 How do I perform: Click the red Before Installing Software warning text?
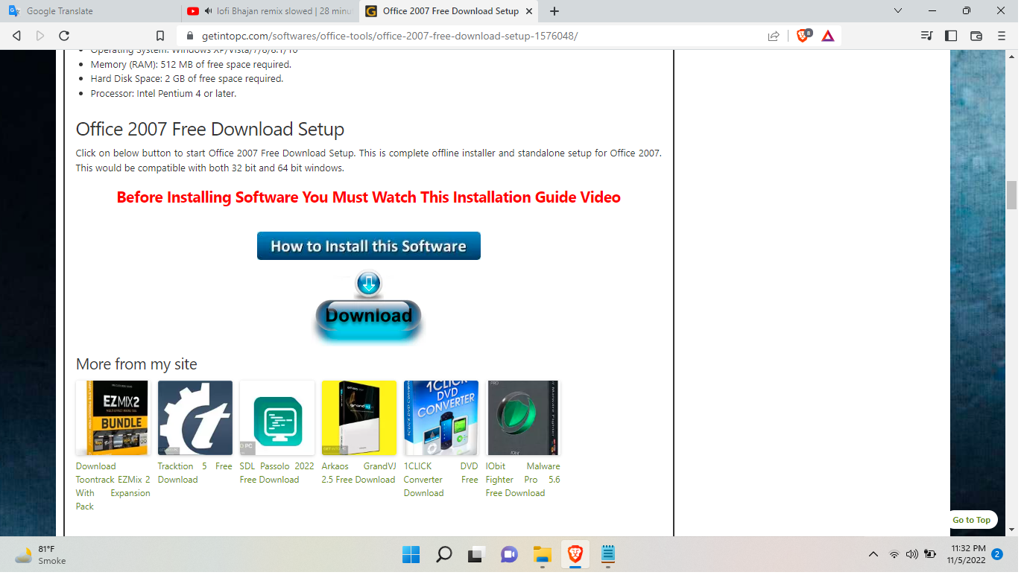click(x=369, y=197)
